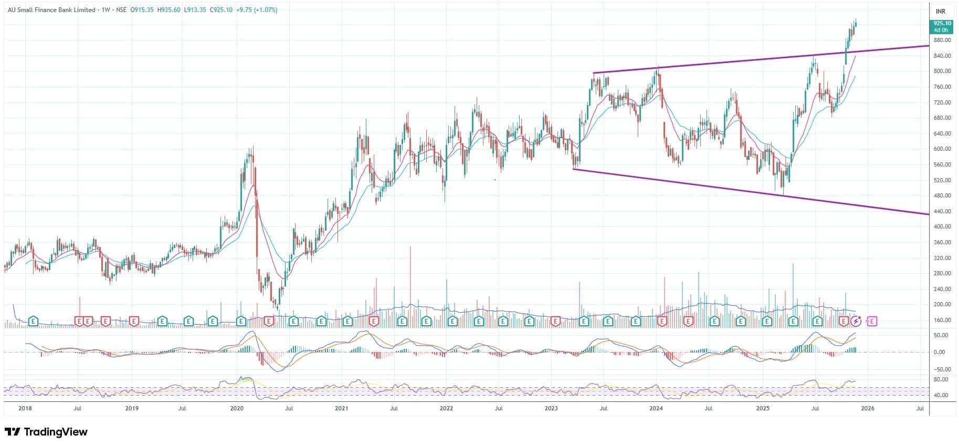
Task: Click AU Small Finance Bank Limited symbol title
Action: coord(51,10)
